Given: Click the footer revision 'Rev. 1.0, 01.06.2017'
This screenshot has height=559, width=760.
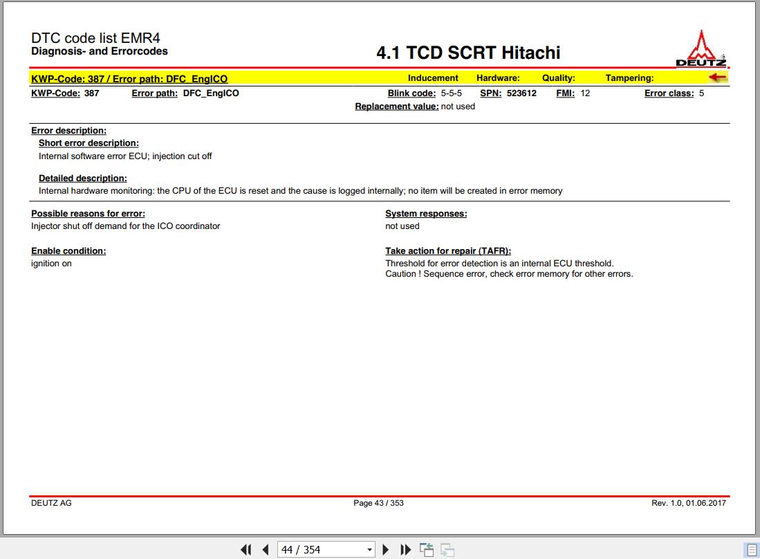Looking at the screenshot, I should coord(689,503).
